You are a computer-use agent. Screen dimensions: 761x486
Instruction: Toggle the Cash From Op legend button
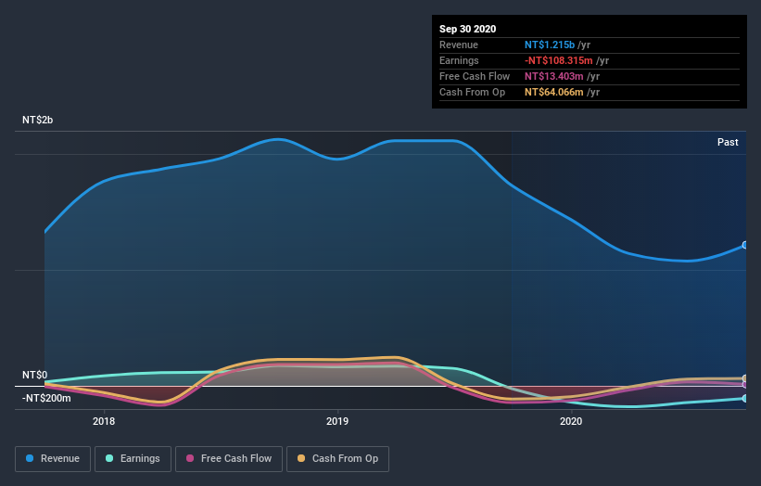coord(337,459)
